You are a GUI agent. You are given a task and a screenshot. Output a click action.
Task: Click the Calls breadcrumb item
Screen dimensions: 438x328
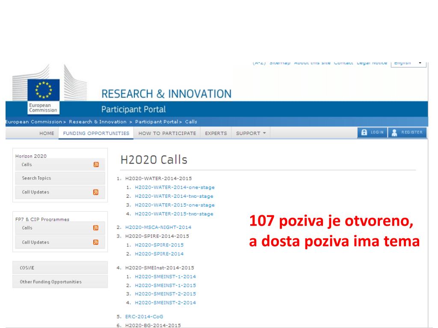191,122
